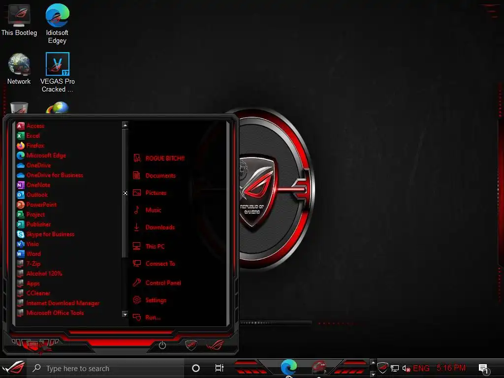Open OneDrive for Business entry
Screen dimensions: 504x378
point(50,175)
